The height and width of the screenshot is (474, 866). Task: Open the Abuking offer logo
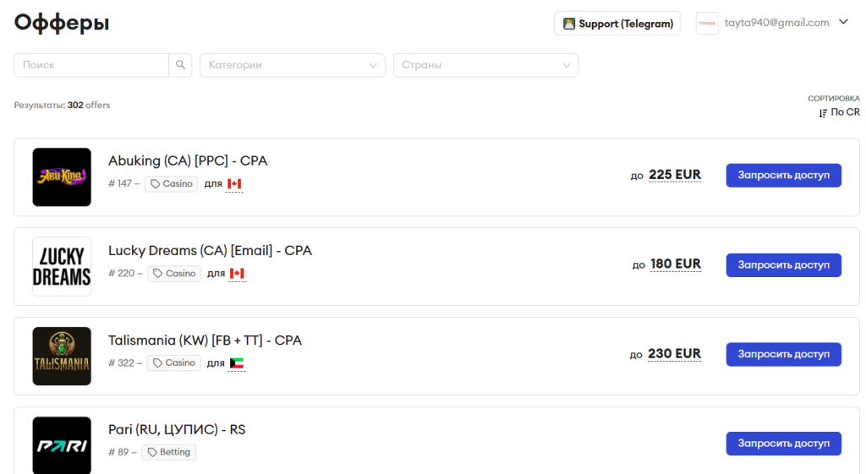tap(62, 177)
